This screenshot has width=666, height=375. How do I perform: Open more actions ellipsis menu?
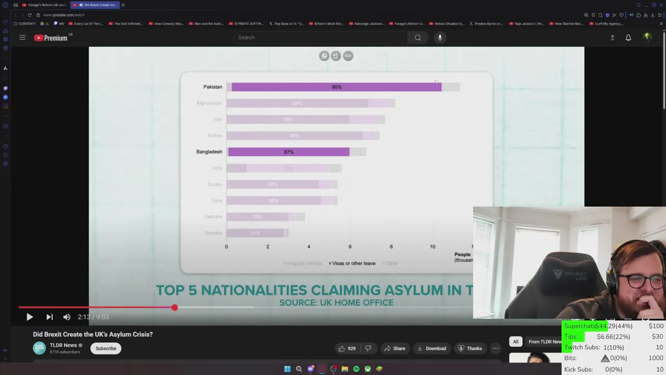(x=495, y=348)
